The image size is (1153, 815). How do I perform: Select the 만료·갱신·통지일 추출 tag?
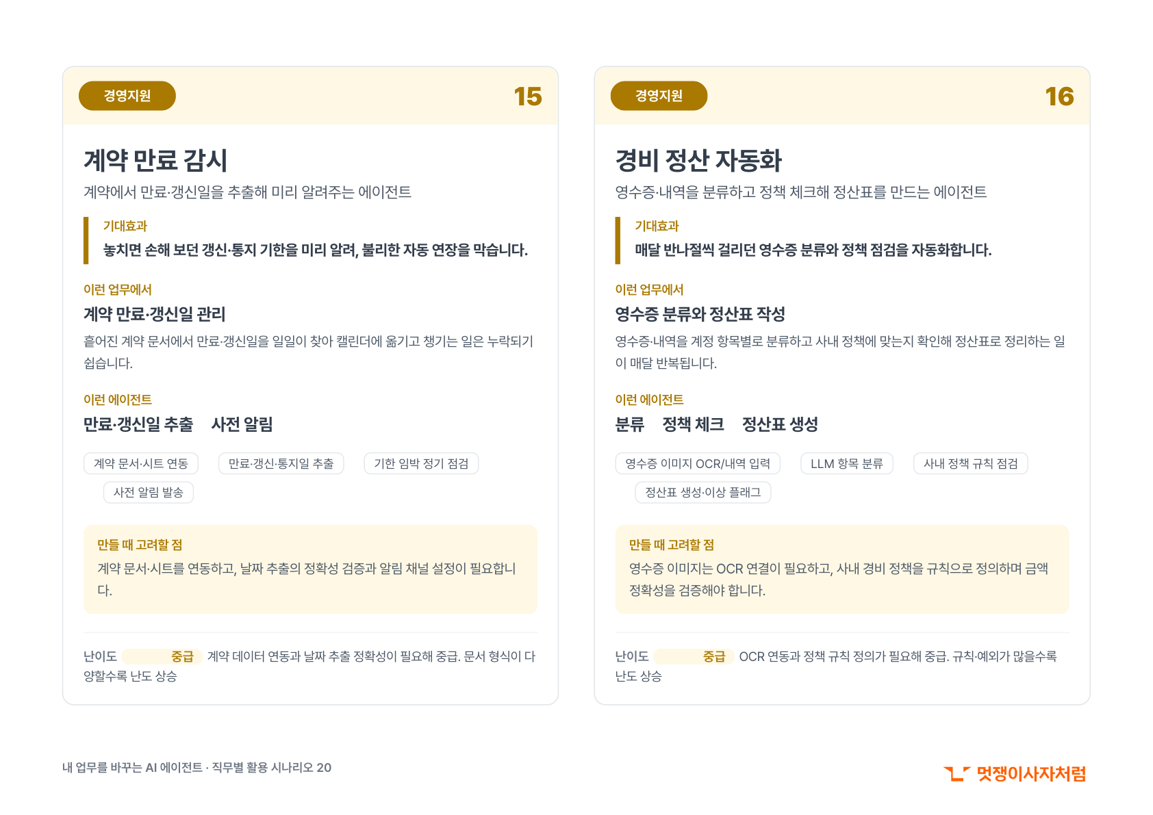[281, 463]
